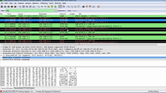Expand Internet Protocol Version 4 node
Image resolution: width=166 pixels, height=93 pixels.
coord(1,51)
